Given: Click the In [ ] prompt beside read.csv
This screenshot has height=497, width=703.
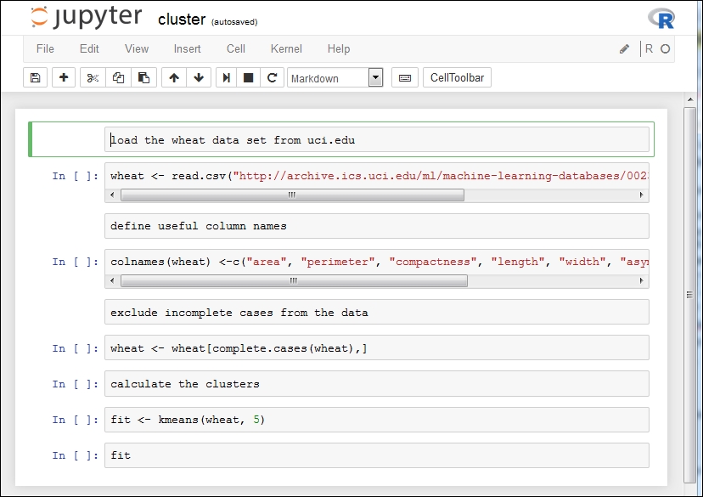Looking at the screenshot, I should click(76, 176).
